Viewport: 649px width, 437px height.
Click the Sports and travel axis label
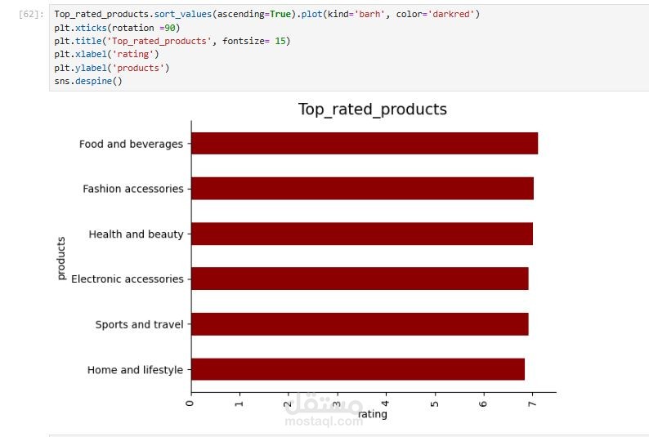point(139,324)
